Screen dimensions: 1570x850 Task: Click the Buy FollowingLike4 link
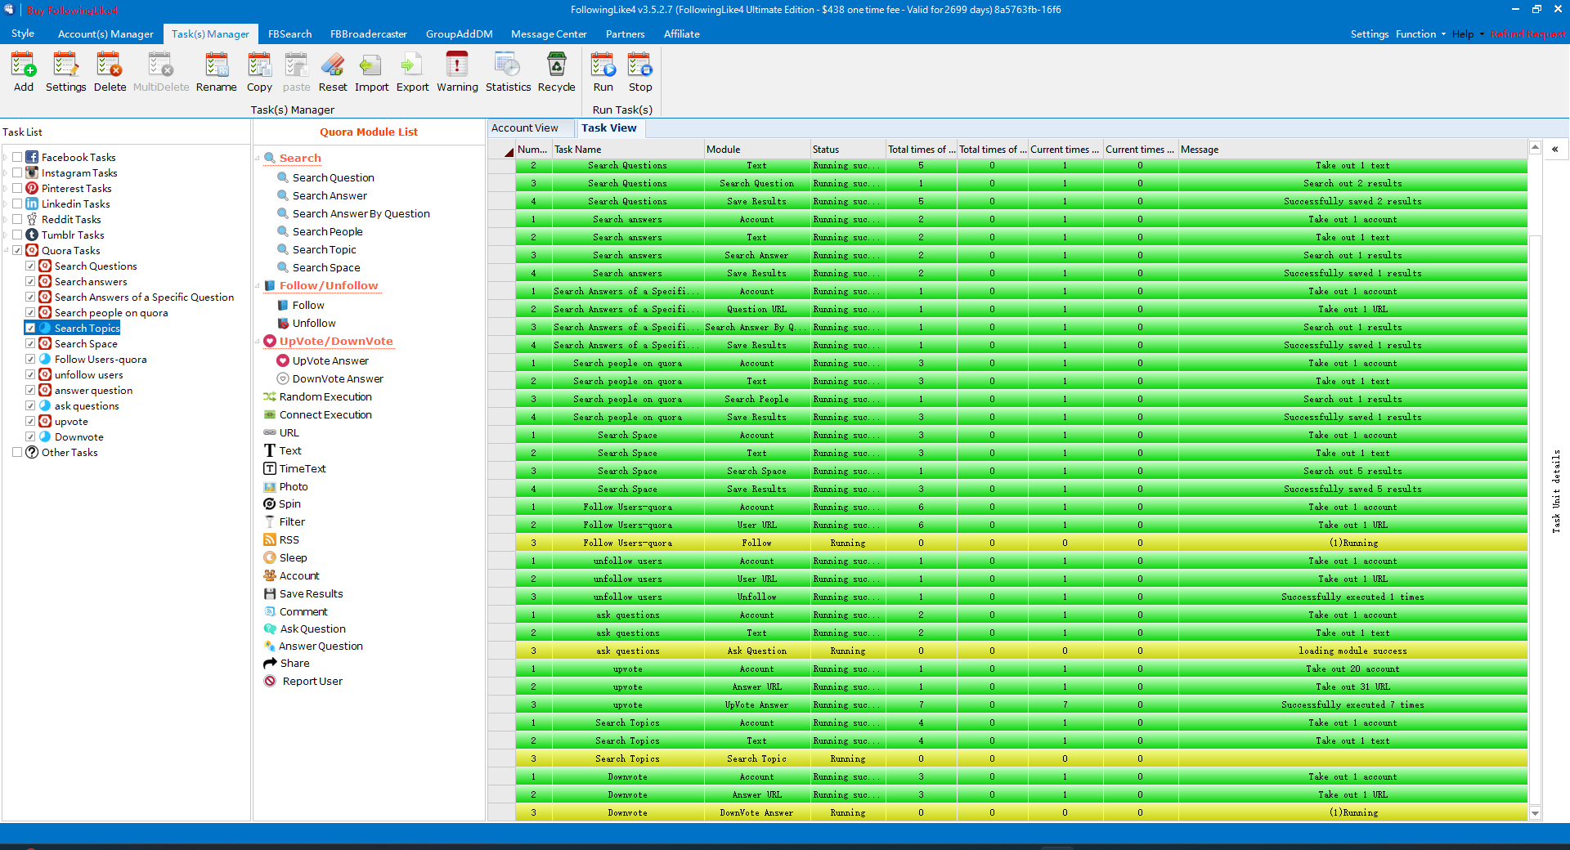(x=72, y=10)
